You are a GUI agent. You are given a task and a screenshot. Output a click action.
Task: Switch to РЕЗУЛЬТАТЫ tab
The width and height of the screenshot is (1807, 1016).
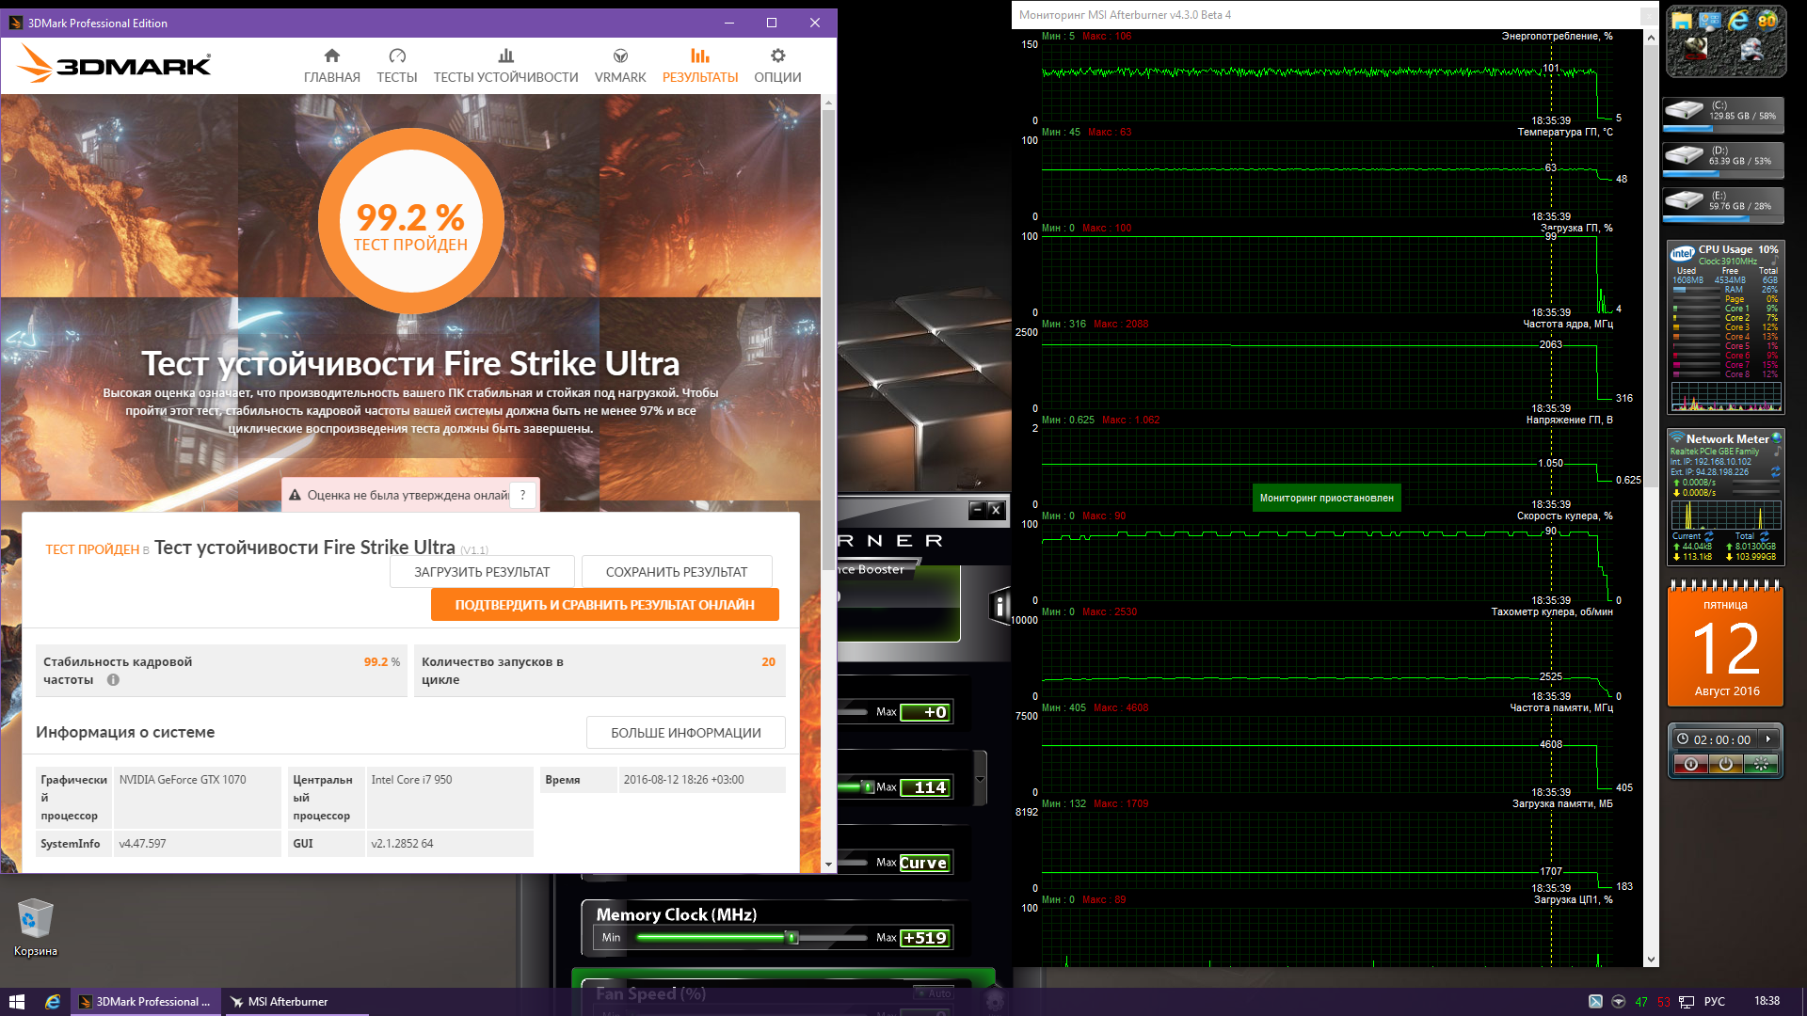[699, 66]
